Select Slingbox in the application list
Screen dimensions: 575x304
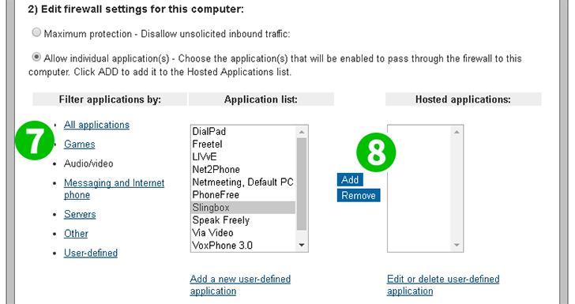click(243, 208)
